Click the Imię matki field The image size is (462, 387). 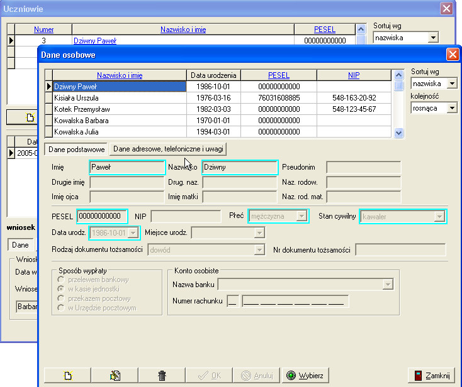240,197
